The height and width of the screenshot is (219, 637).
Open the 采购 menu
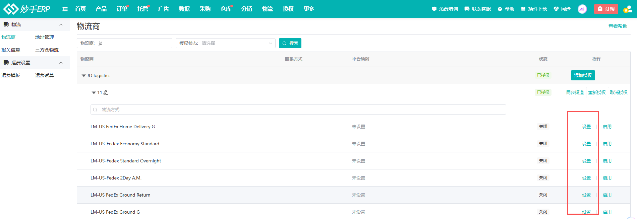(x=205, y=9)
